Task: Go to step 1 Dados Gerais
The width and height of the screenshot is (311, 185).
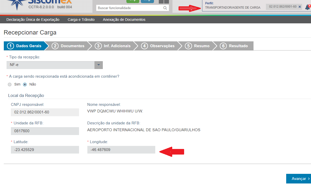Action: 24,46
